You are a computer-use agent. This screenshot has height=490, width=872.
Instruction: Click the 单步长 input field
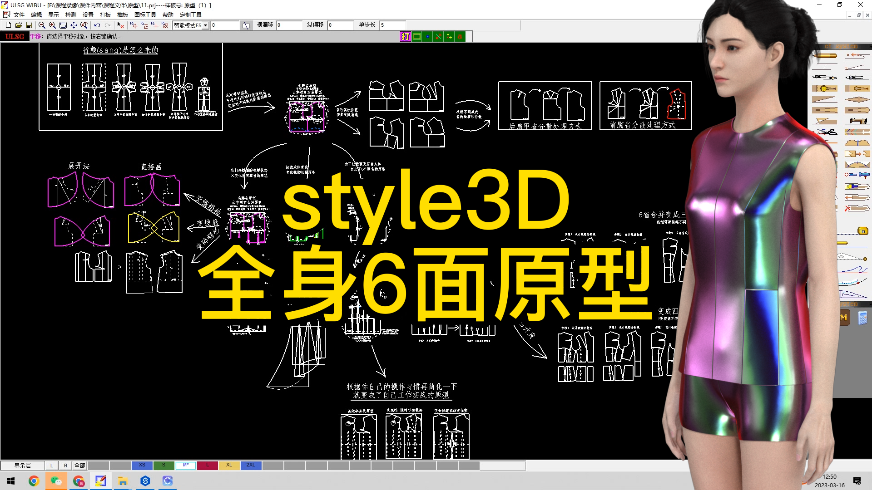pos(393,25)
